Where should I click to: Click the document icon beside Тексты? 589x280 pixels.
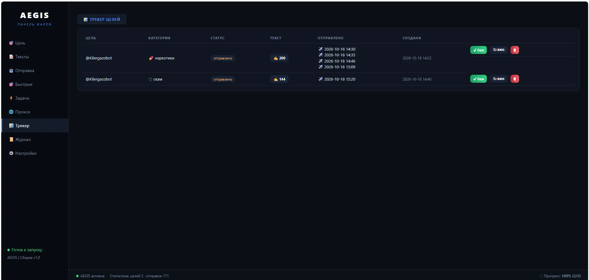pyautogui.click(x=11, y=57)
